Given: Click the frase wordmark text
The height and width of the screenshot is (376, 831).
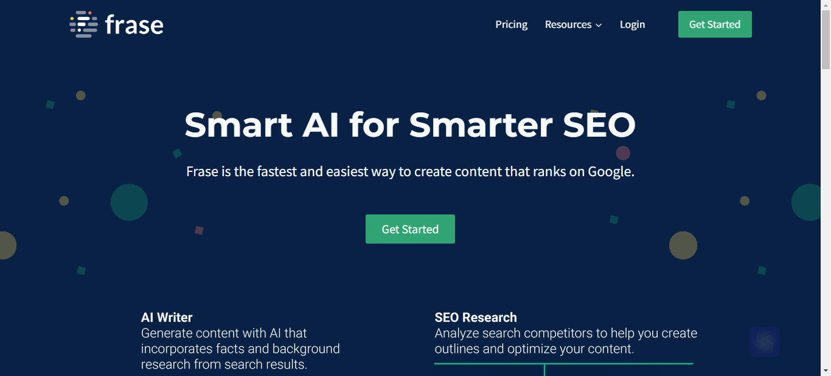Looking at the screenshot, I should coord(134,25).
